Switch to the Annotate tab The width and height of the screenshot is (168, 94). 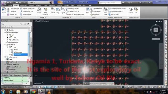point(23,5)
